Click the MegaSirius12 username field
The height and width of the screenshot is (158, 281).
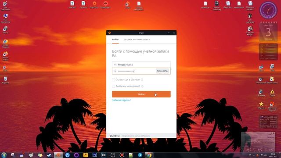pyautogui.click(x=141, y=65)
